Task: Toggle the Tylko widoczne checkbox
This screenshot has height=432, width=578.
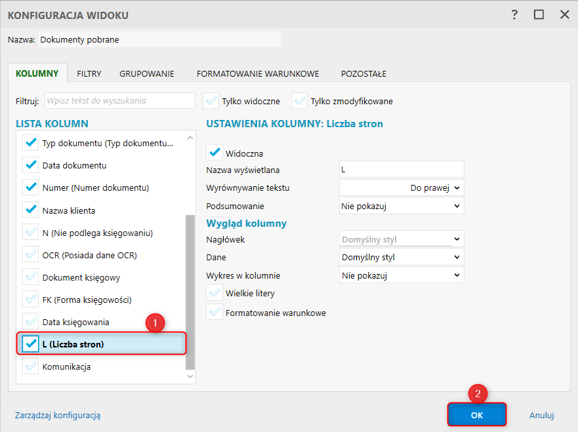Action: pos(211,101)
